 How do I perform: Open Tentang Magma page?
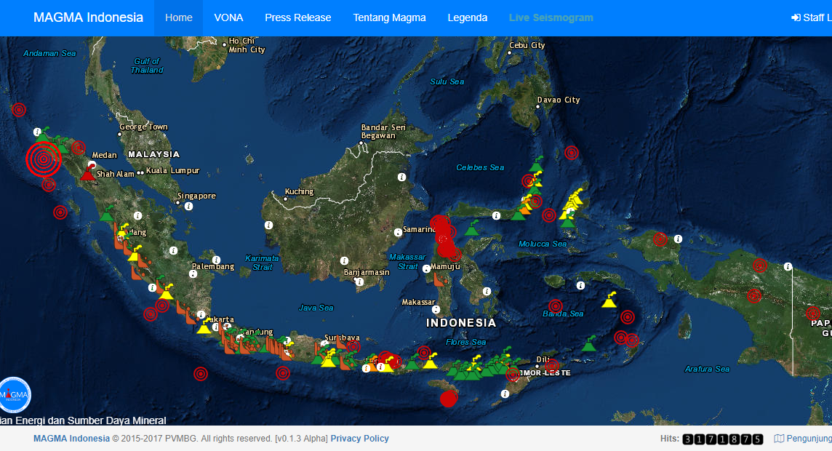click(390, 17)
